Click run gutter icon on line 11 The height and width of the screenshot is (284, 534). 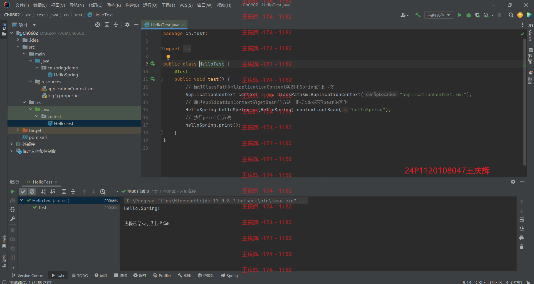pyautogui.click(x=153, y=79)
